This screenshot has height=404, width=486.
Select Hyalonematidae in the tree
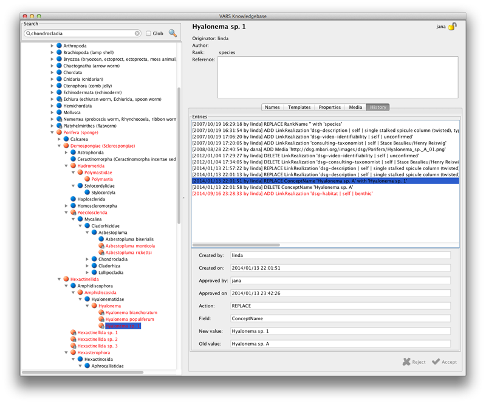pos(108,299)
